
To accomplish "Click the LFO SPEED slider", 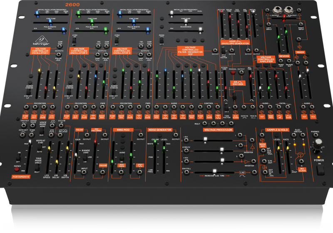I will [x=48, y=157].
